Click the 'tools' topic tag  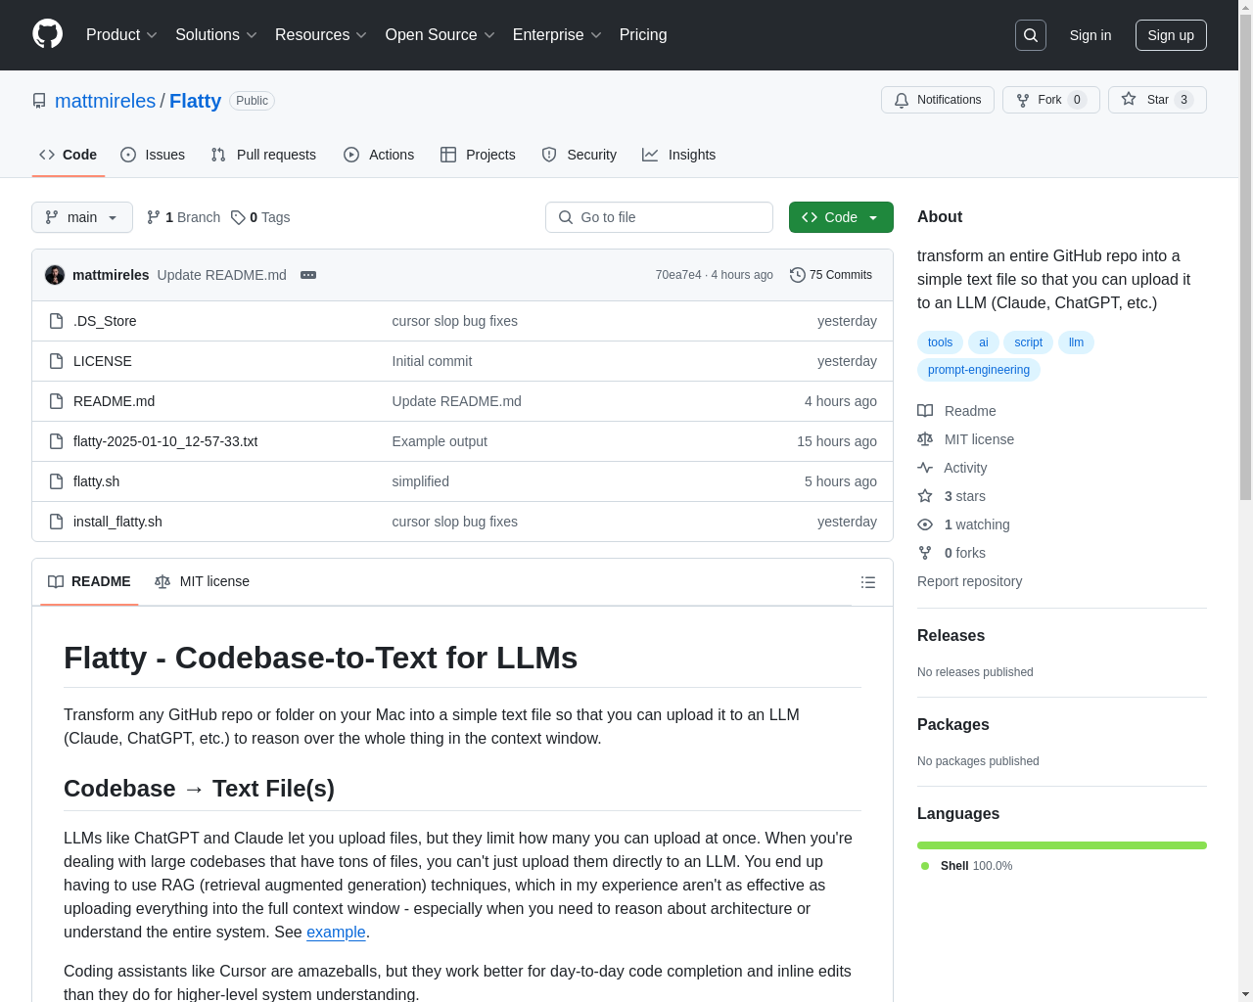pyautogui.click(x=940, y=342)
